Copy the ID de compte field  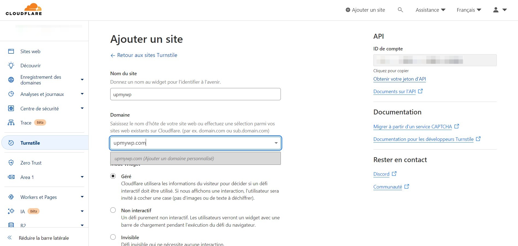coord(435,60)
